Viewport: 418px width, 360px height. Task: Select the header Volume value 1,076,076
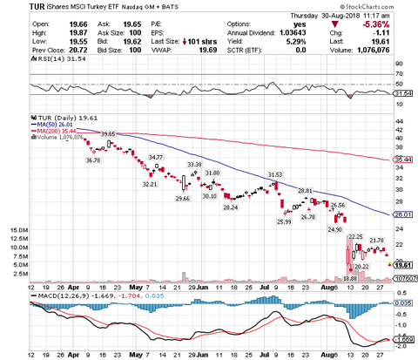pos(373,50)
